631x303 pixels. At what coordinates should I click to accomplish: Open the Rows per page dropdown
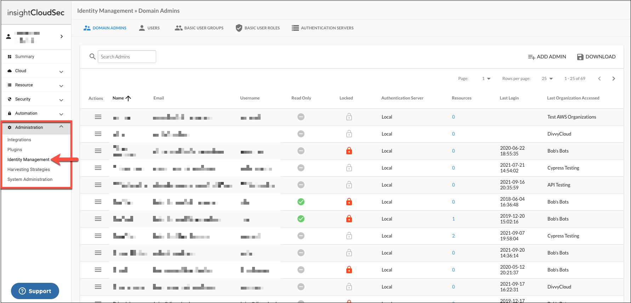click(547, 79)
